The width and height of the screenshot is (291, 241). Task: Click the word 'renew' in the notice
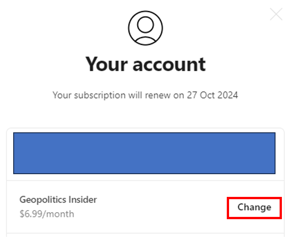coord(158,95)
